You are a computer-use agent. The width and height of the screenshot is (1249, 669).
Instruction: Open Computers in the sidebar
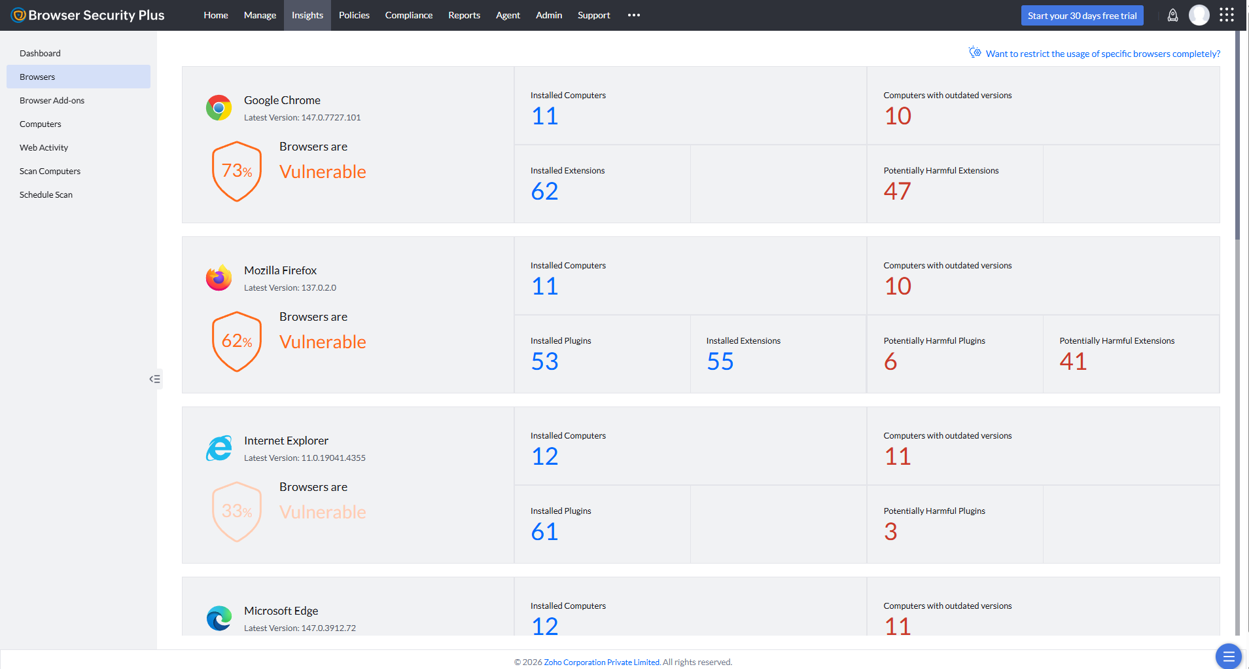point(79,124)
